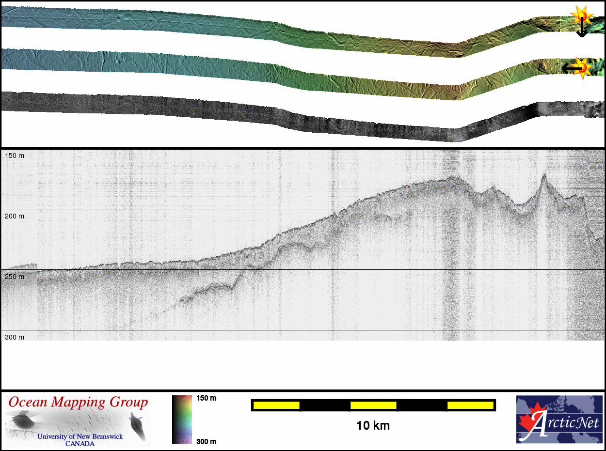Click the 150 m depth label on profile

15,156
